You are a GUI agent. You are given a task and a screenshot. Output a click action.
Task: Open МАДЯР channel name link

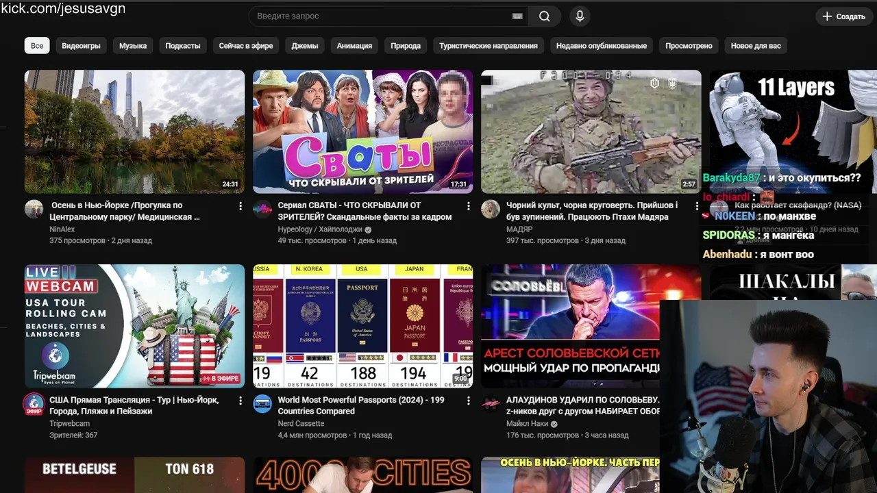(x=519, y=229)
